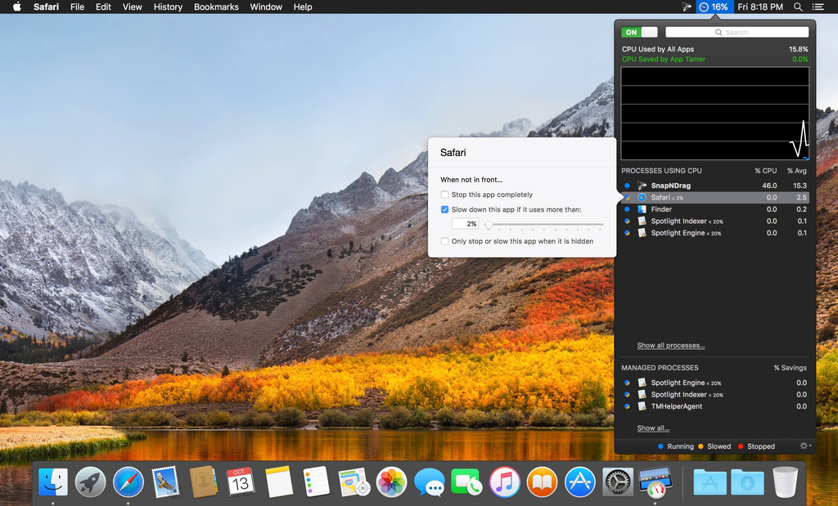Expand managed processes with 'Show all...'
The image size is (838, 506).
click(x=653, y=428)
